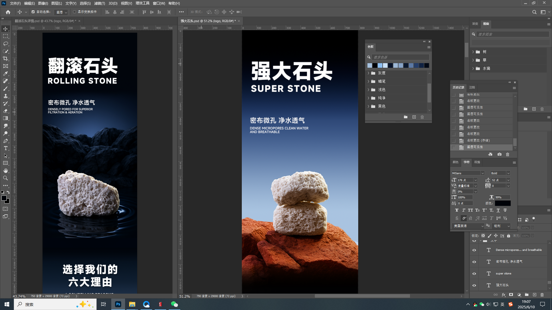Image resolution: width=552 pixels, height=310 pixels.
Task: Expand the 水滴 pattern folder
Action: 473,69
